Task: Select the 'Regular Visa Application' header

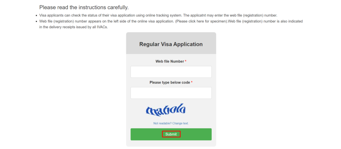Action: (x=171, y=44)
